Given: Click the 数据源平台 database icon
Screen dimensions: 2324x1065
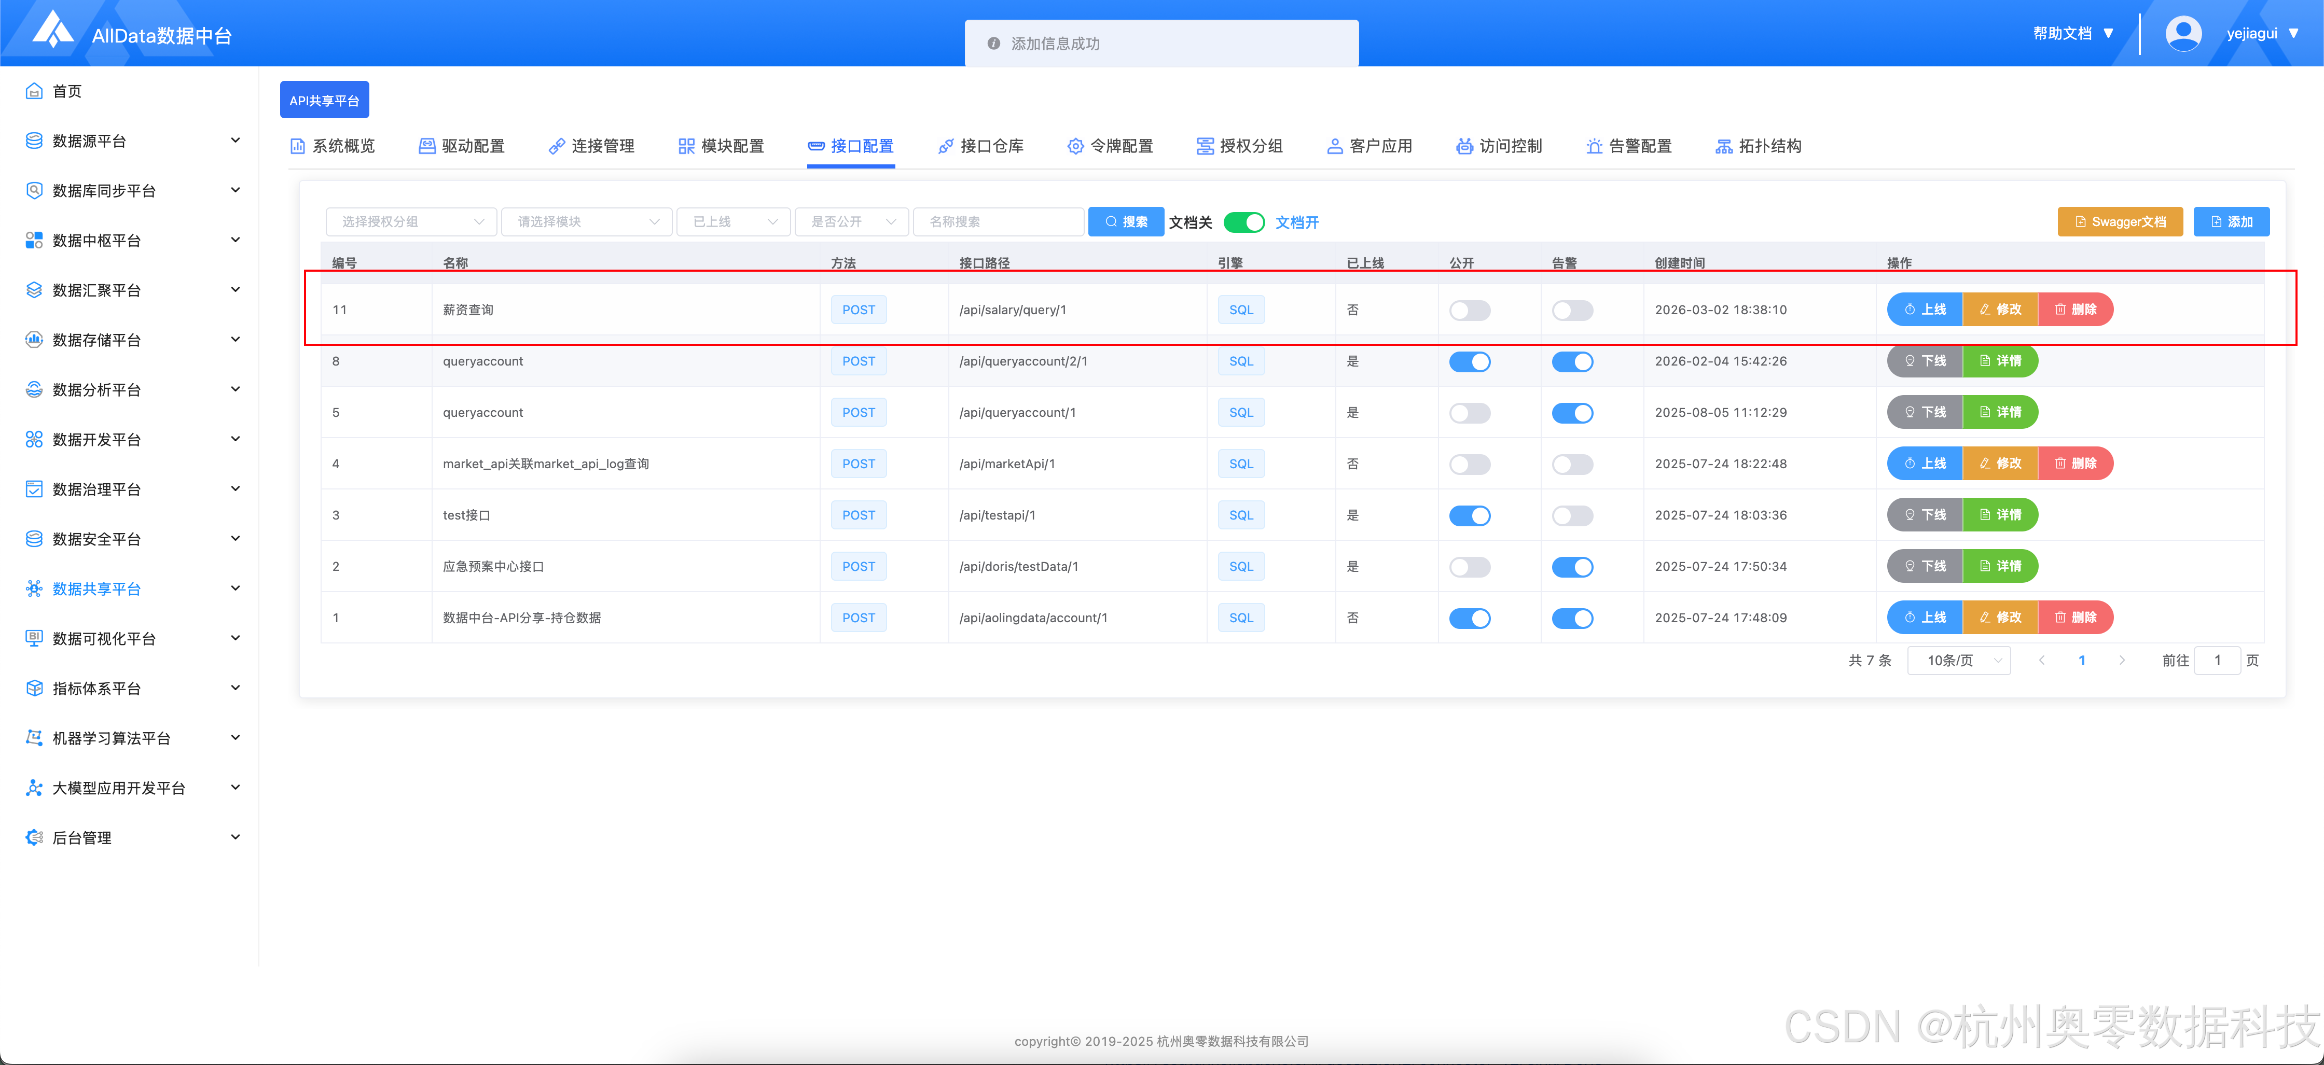Looking at the screenshot, I should [x=34, y=141].
